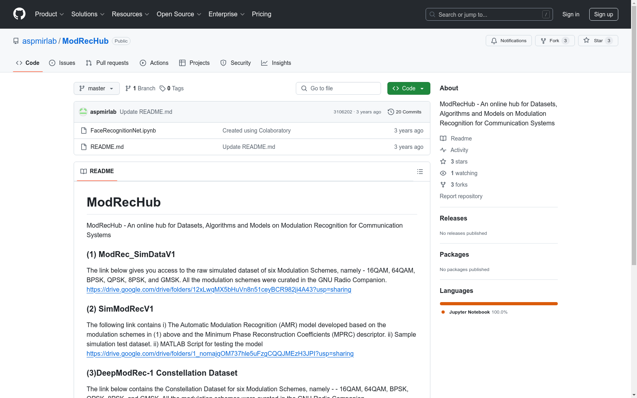Viewport: 637px width, 398px height.
Task: Open the Created using Colaboratory commit
Action: point(256,131)
